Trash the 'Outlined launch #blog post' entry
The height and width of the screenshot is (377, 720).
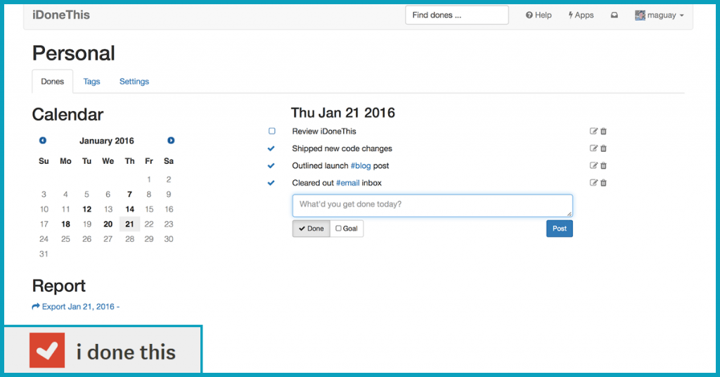[x=603, y=165]
